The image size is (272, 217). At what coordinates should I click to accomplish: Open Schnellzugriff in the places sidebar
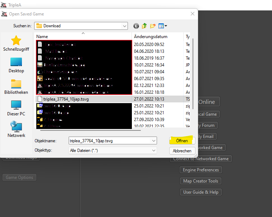(17, 43)
